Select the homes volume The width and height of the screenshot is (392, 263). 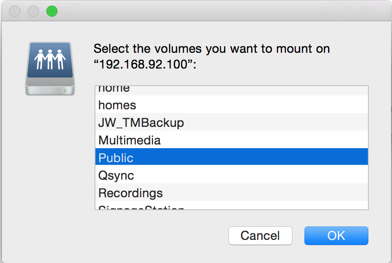(117, 105)
